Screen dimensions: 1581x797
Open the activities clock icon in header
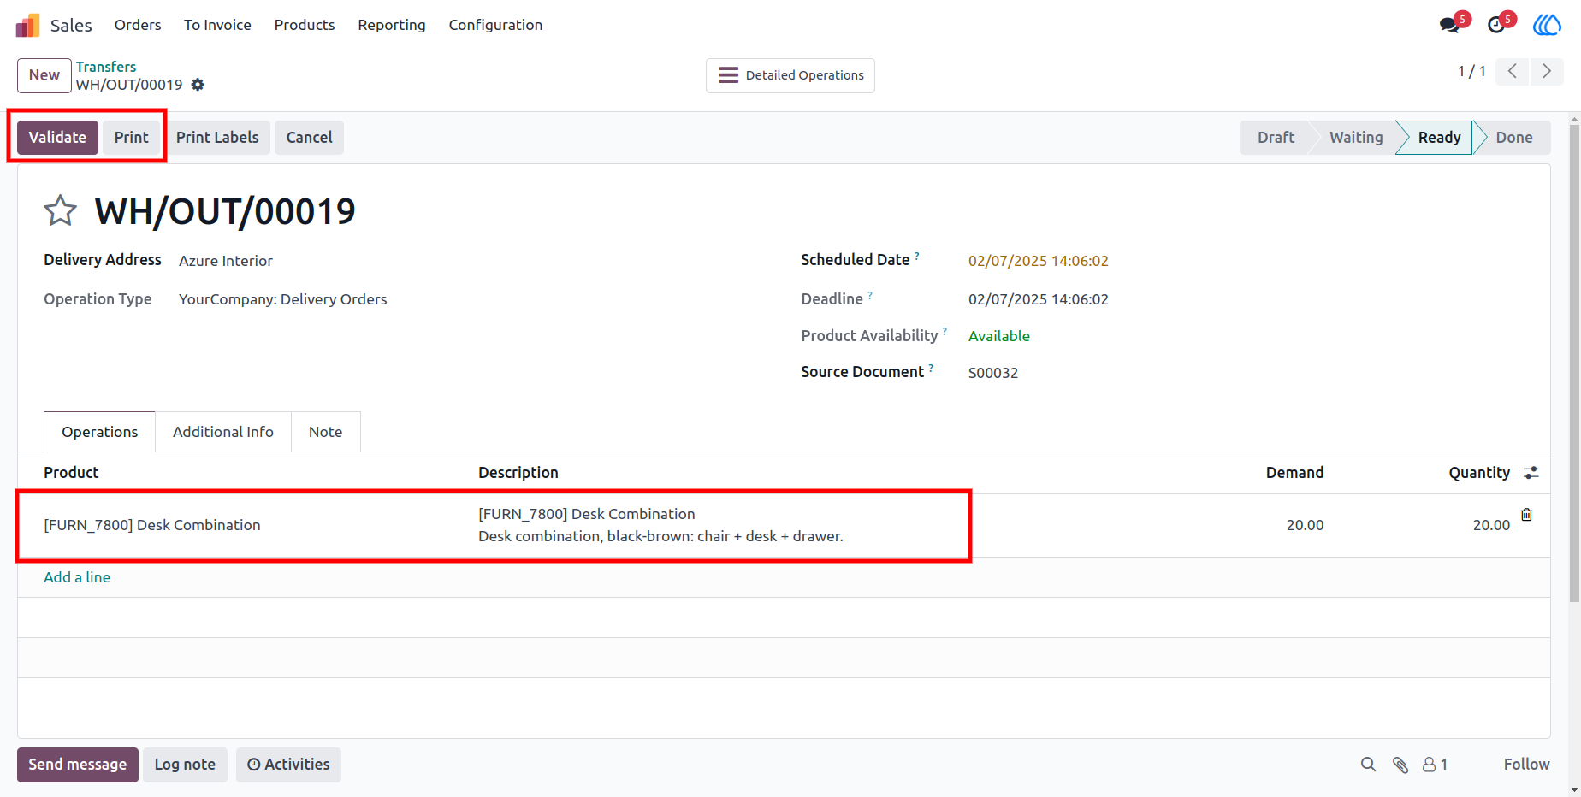coord(1496,25)
